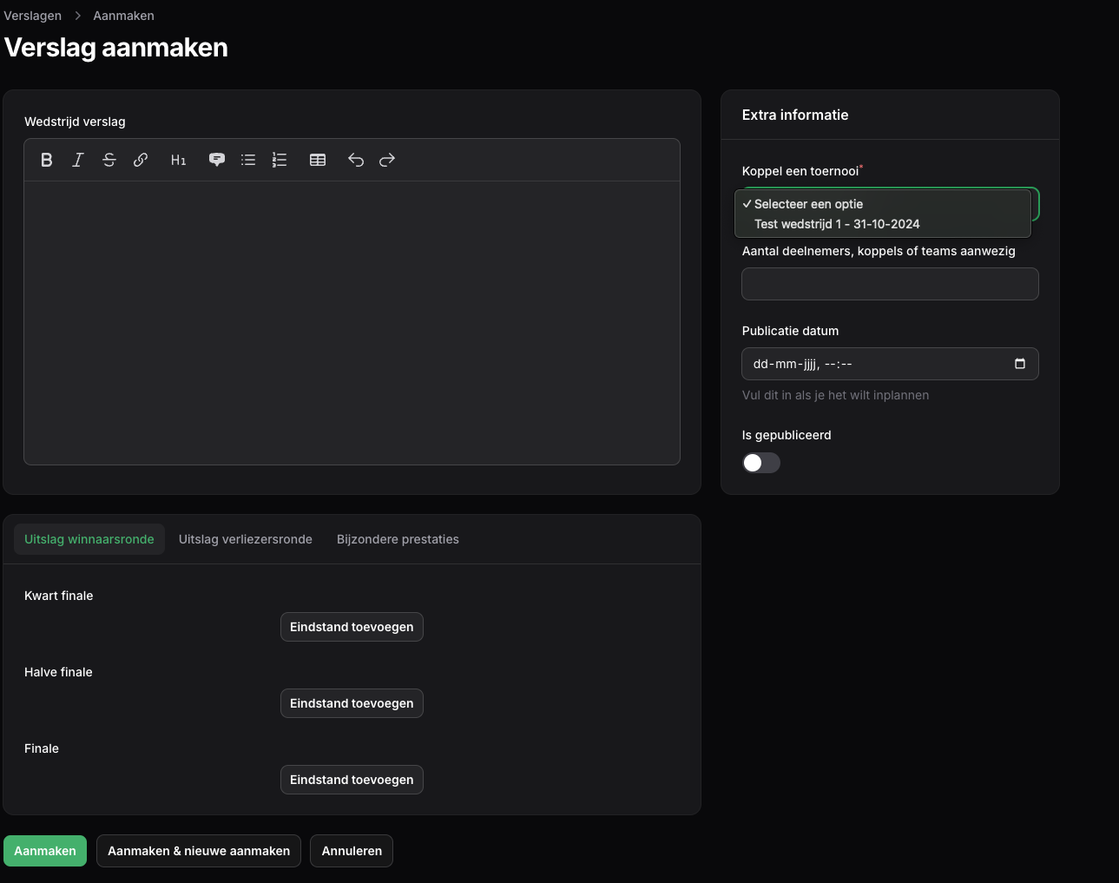Undo the last edit
The image size is (1119, 883).
point(356,160)
